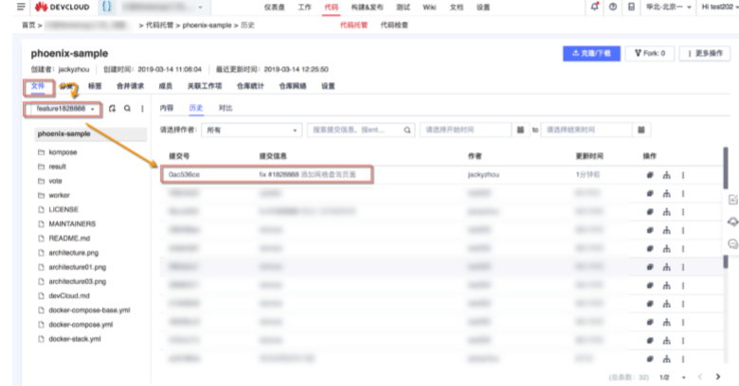The height and width of the screenshot is (386, 739).
Task: Select the phoenix-sample root node
Action: click(91, 133)
